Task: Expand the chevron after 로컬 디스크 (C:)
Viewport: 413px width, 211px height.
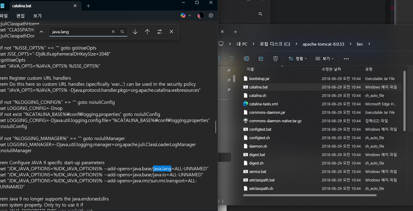Action: pyautogui.click(x=296, y=44)
